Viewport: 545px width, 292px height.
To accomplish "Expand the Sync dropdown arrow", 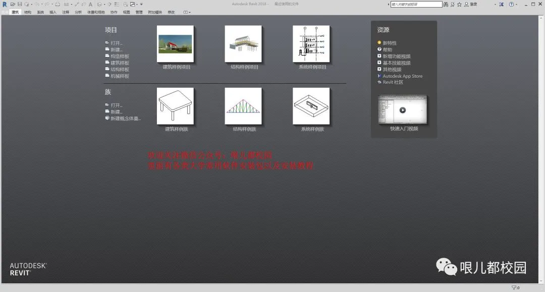I will coord(32,5).
